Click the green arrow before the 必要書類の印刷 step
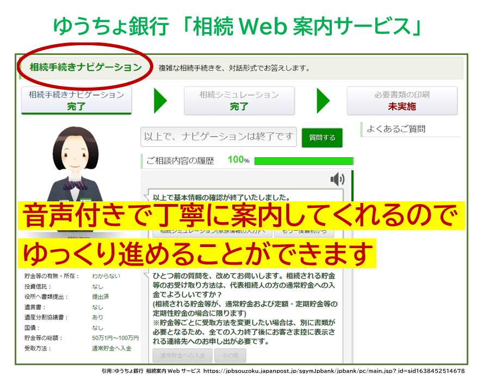Image resolution: width=483 pixels, height=382 pixels. [x=323, y=101]
